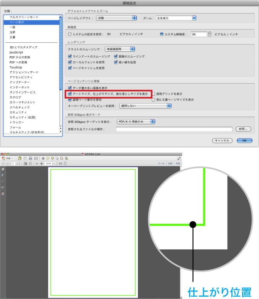Expand the オーバープリントプレビューを使用 dropdown

(x=145, y=105)
